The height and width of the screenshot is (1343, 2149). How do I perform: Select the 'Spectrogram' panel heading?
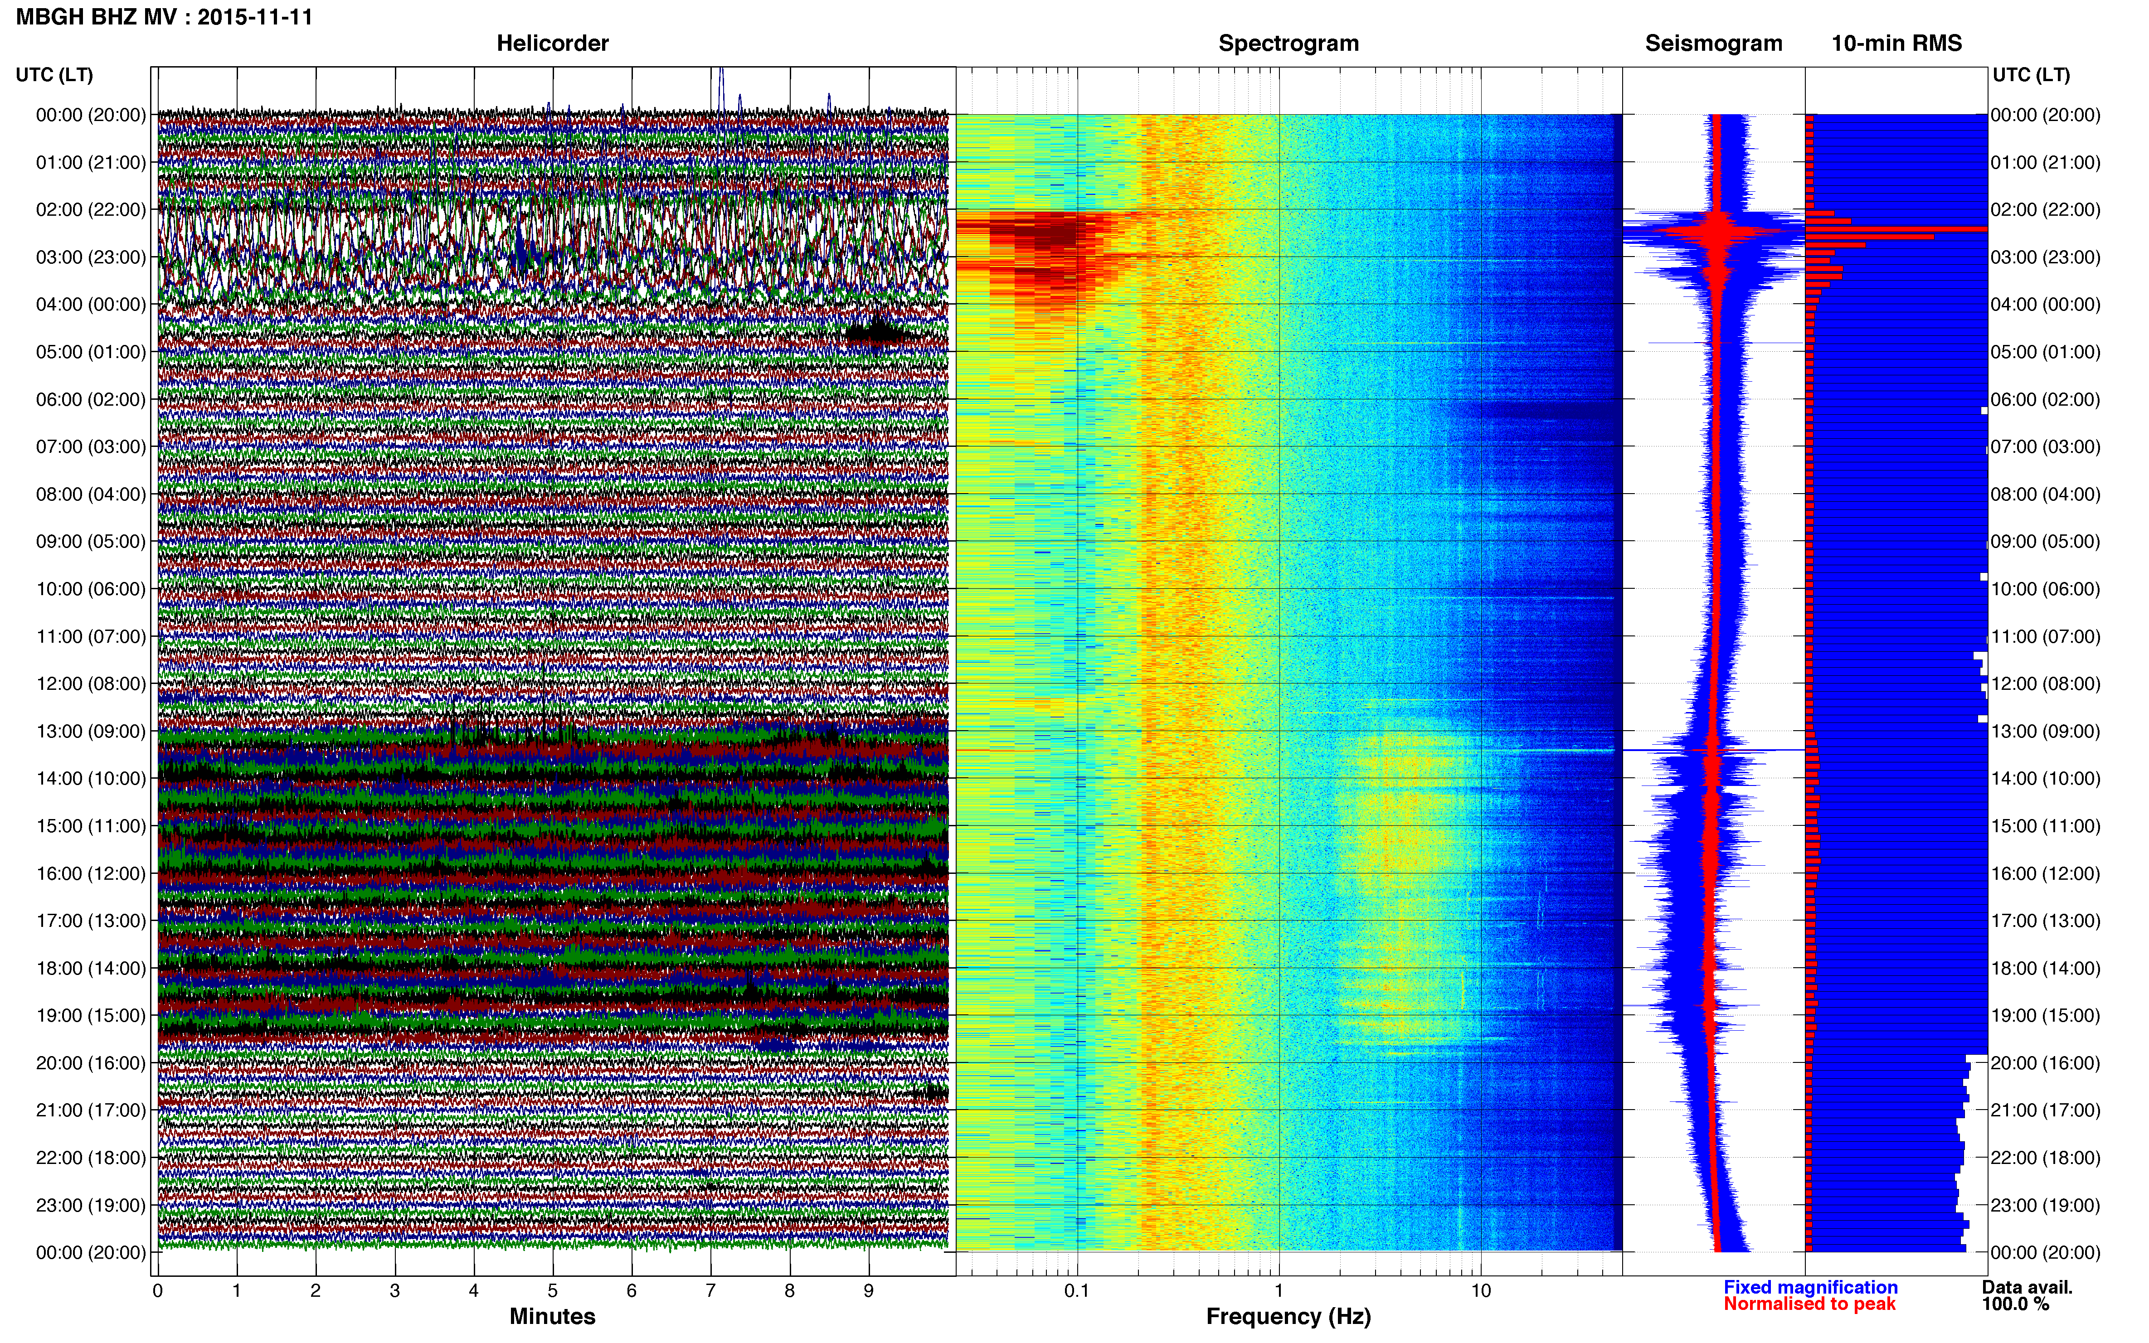[1288, 44]
